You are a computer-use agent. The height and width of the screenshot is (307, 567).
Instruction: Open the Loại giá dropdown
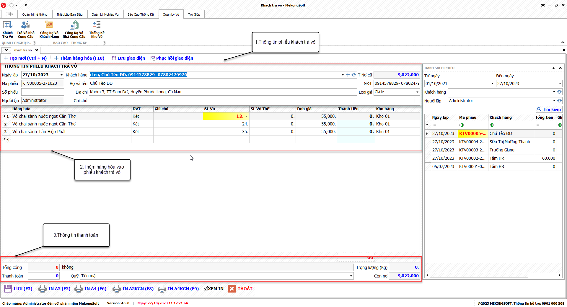[417, 92]
